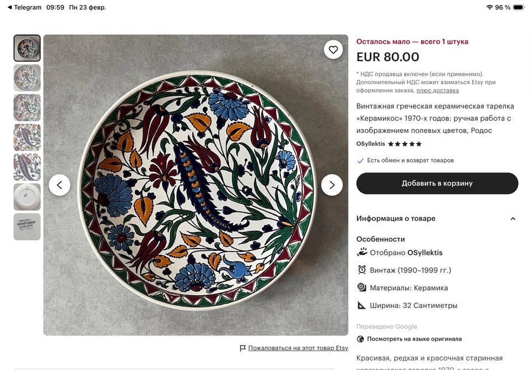Screen dimensions: 532x370
Task: Tap the 'Добавить в корзину' button
Action: [x=436, y=184]
